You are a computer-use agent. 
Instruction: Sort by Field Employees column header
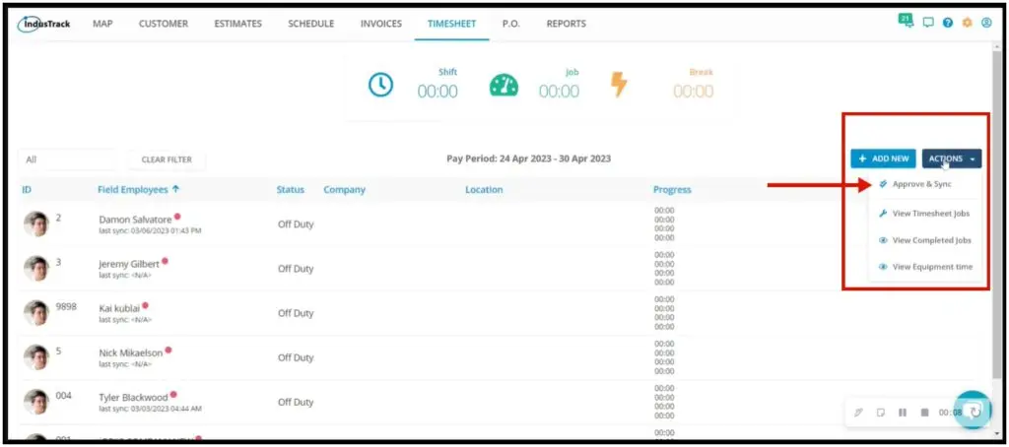(138, 190)
